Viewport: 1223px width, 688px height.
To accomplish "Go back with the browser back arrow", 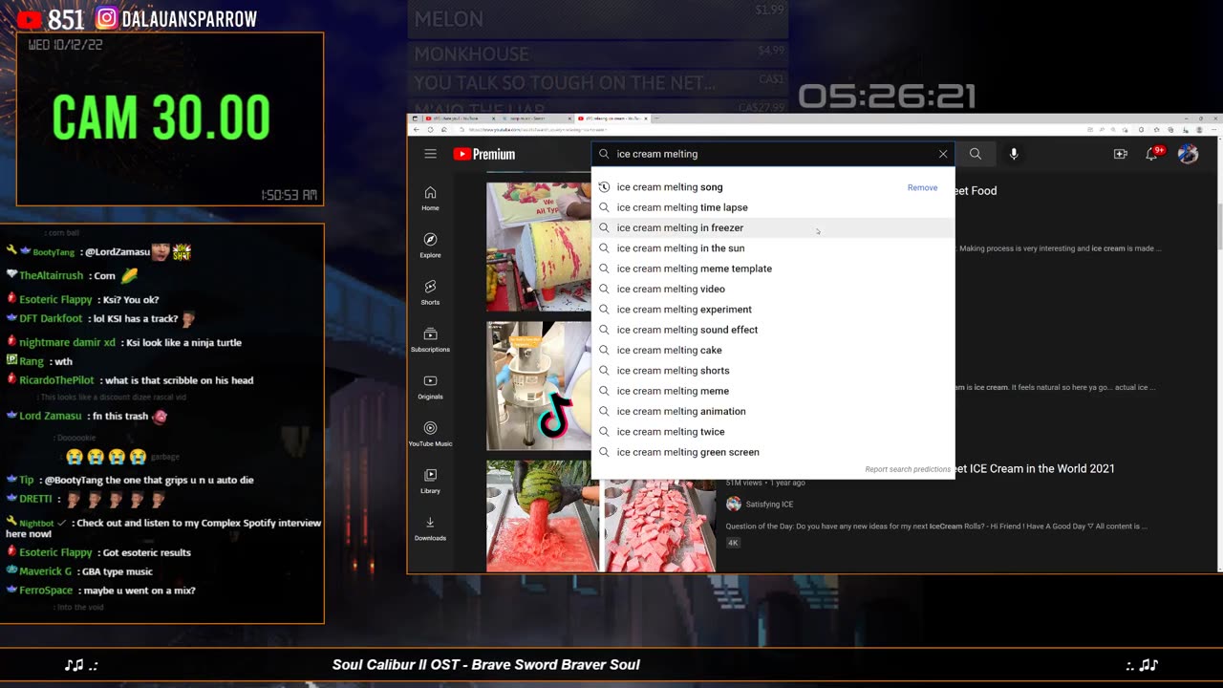I will (x=418, y=129).
